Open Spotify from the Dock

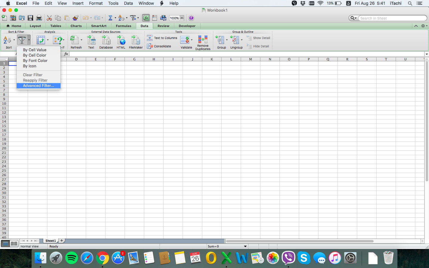click(71, 258)
